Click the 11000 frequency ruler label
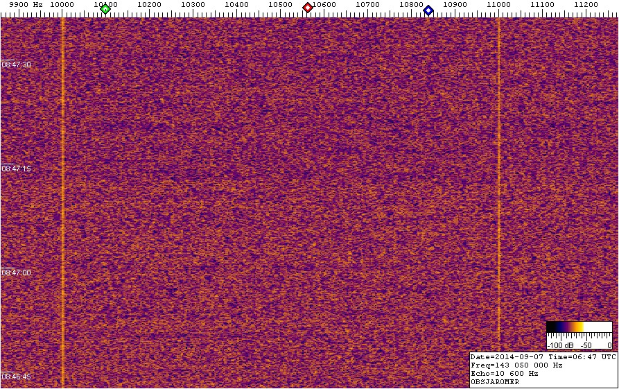Viewport: 619px width, 389px height. point(498,4)
